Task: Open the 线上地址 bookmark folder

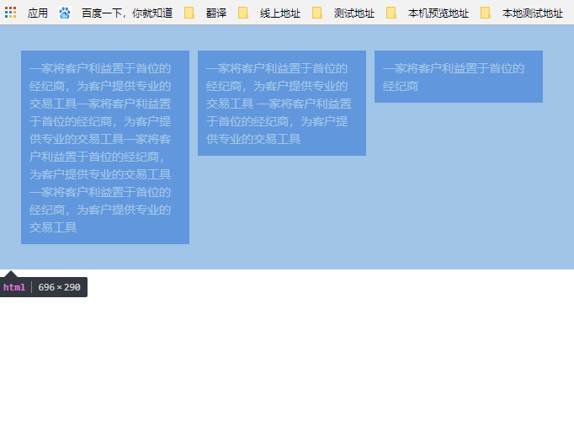Action: tap(280, 13)
